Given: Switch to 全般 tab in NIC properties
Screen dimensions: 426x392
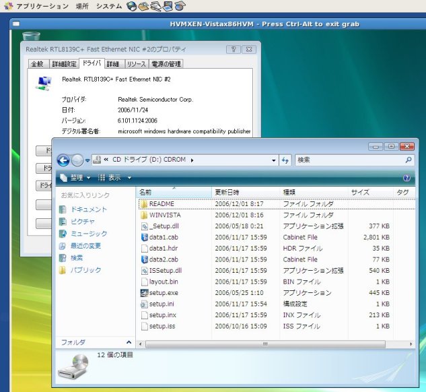Looking at the screenshot, I should point(38,64).
